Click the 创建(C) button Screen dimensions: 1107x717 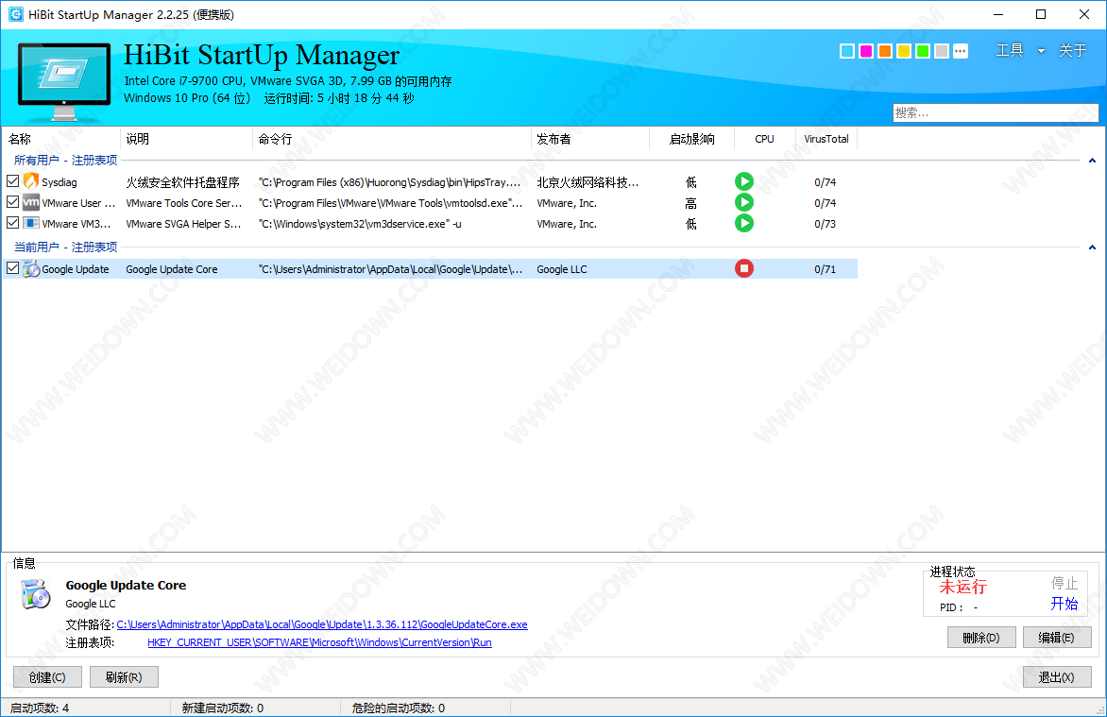coord(47,676)
